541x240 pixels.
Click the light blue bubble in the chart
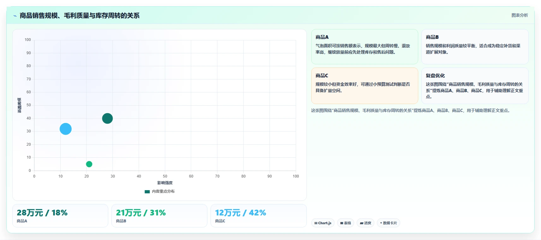point(66,129)
